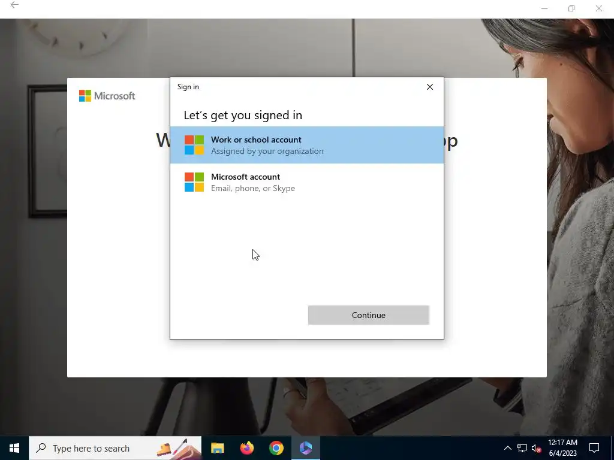Open network status in system tray
This screenshot has width=614, height=460.
click(522, 448)
